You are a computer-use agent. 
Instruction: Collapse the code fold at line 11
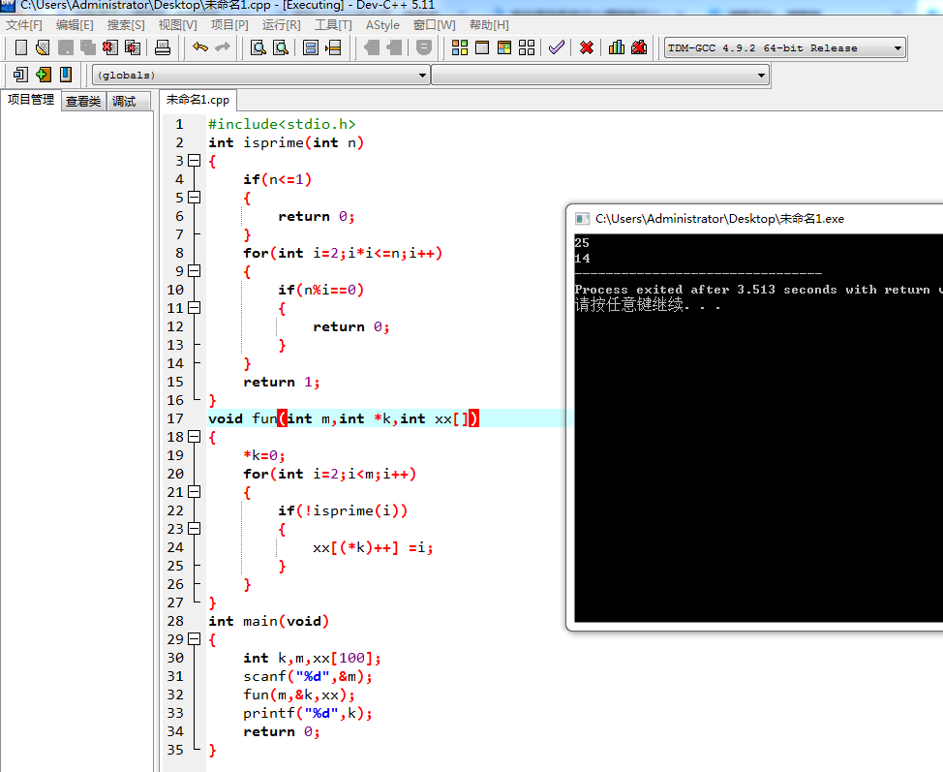pyautogui.click(x=195, y=307)
